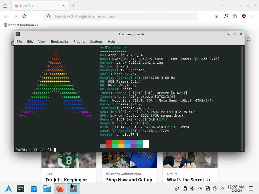
Task: Open 'For Jets, Keeping or' article headline
Action: (x=66, y=180)
